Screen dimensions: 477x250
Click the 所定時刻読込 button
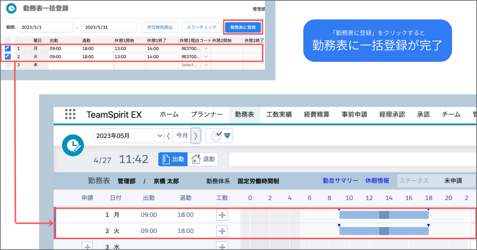pyautogui.click(x=160, y=28)
